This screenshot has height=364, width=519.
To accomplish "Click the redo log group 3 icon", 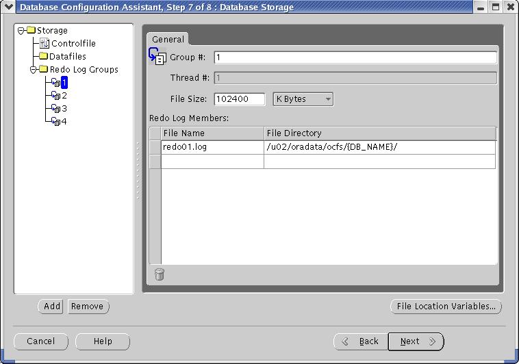I will point(56,109).
